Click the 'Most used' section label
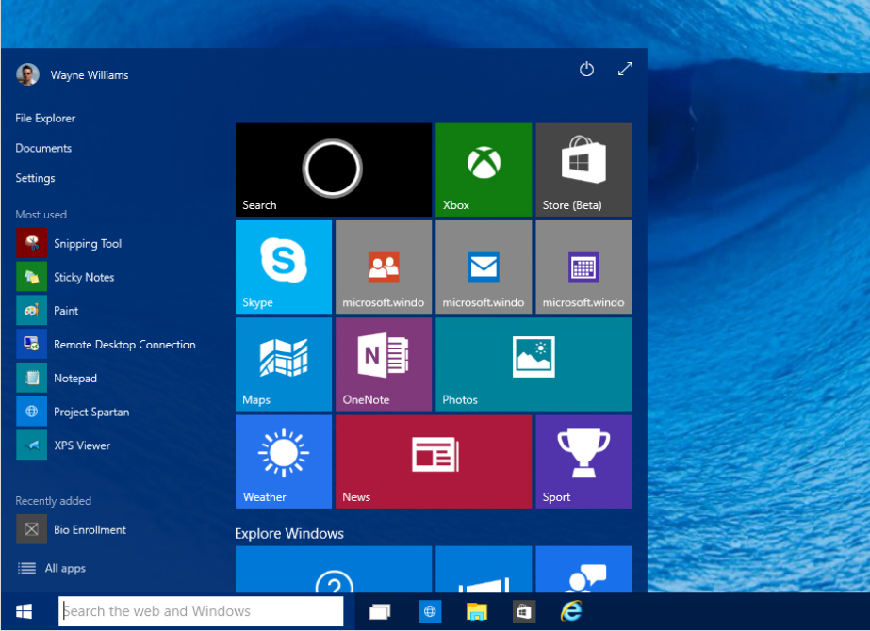 [41, 215]
